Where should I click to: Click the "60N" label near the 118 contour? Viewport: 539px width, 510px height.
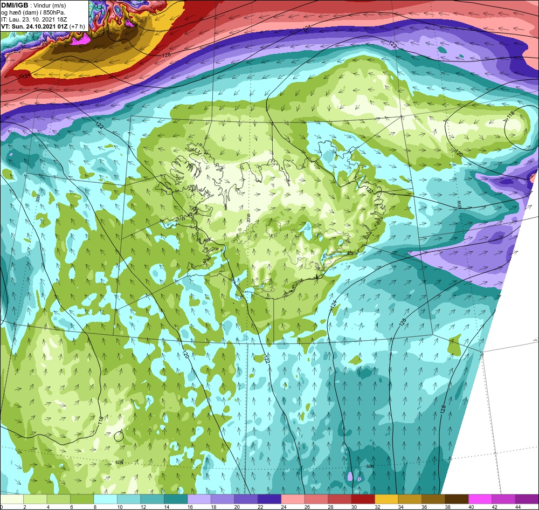[119, 462]
